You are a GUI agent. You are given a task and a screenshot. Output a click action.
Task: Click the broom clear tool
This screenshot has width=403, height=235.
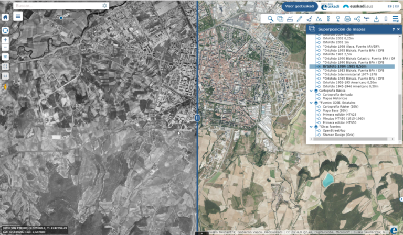pos(309,19)
